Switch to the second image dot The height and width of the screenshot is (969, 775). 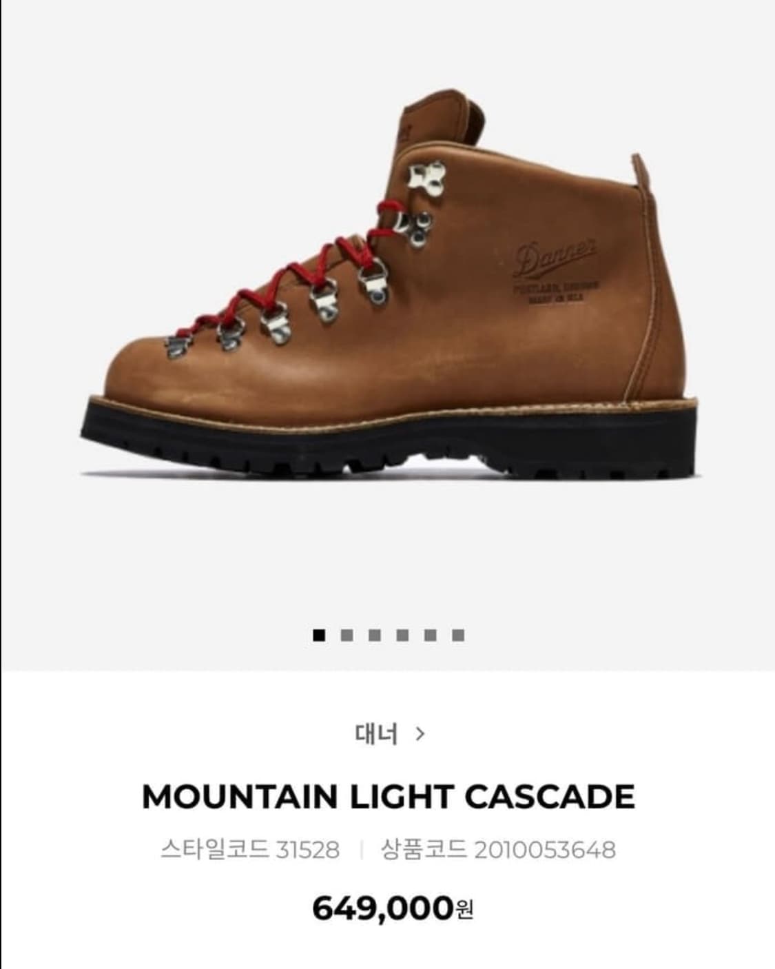347,635
